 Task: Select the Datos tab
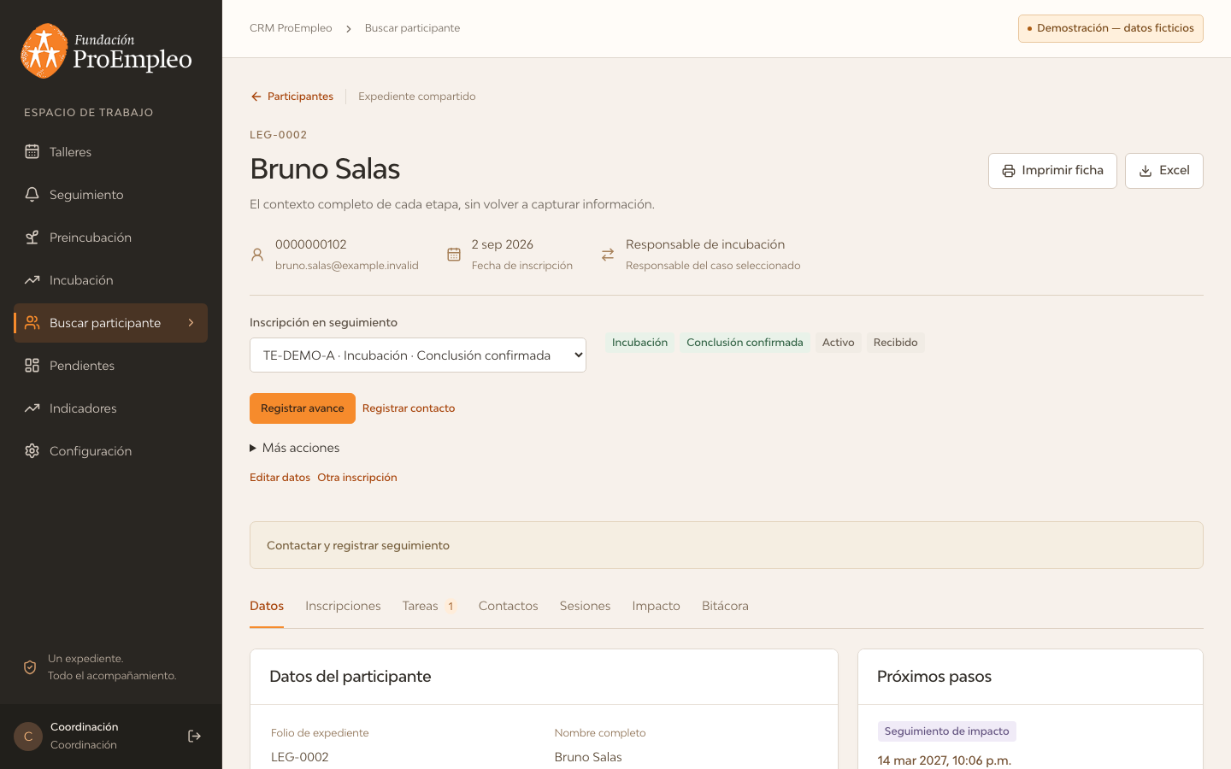point(267,606)
